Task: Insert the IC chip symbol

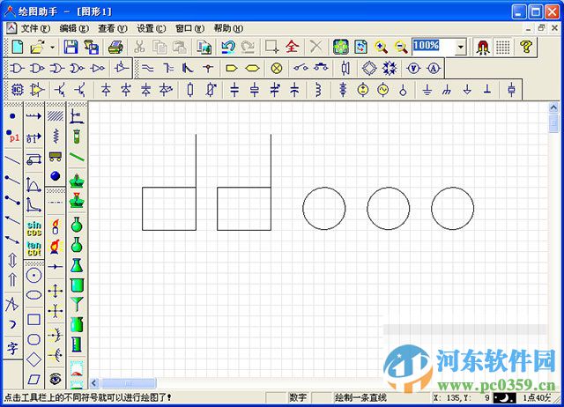Action: pyautogui.click(x=18, y=90)
